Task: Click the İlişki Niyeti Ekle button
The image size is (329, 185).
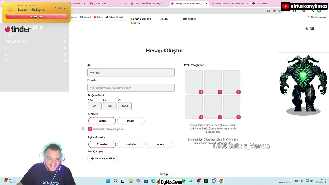Action: pyautogui.click(x=103, y=159)
